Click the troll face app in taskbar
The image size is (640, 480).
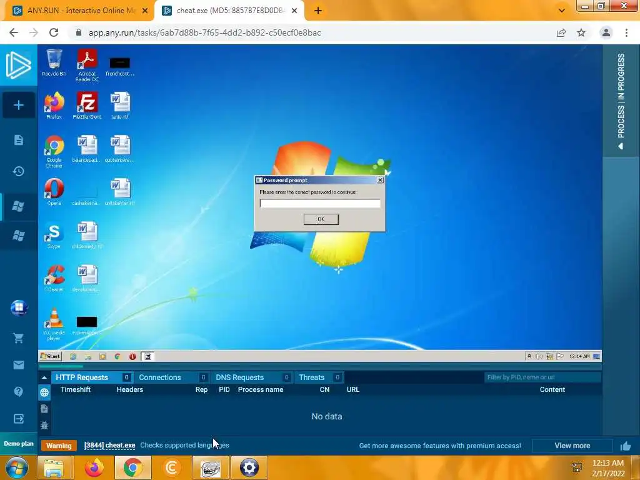click(x=210, y=467)
